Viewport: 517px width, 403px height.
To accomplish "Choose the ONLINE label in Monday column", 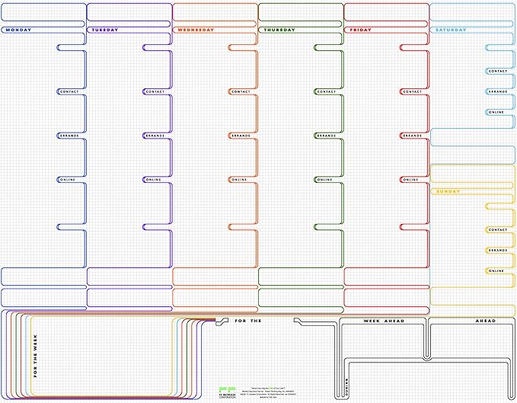I will click(x=68, y=179).
